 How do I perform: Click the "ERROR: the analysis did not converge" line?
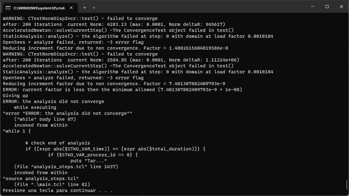[54, 101]
